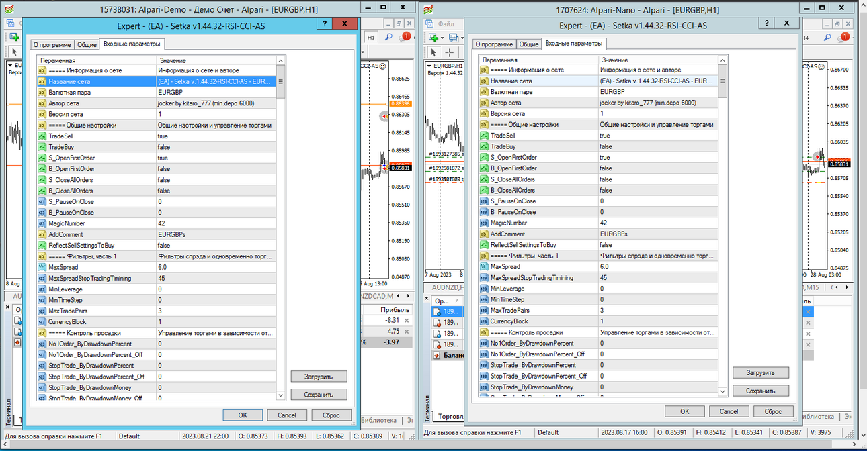Click Загрузить button in left dialog

pos(319,377)
